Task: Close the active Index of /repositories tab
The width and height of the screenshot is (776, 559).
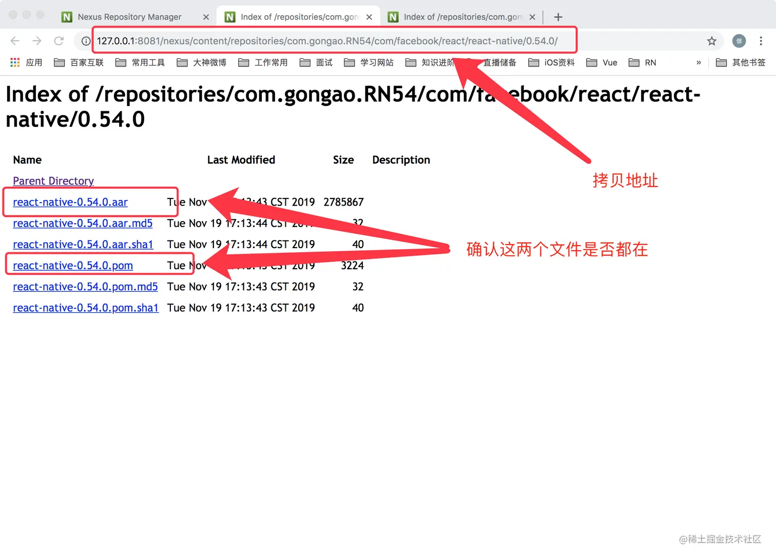Action: coord(369,17)
